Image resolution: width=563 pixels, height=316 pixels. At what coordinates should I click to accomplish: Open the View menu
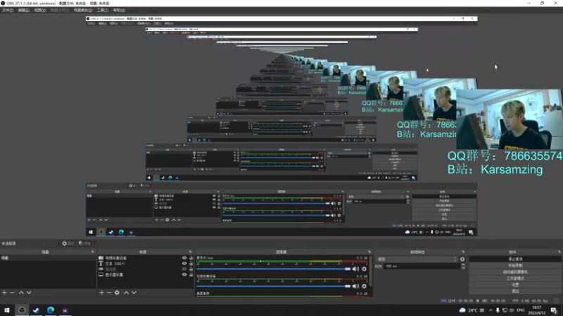(40, 11)
